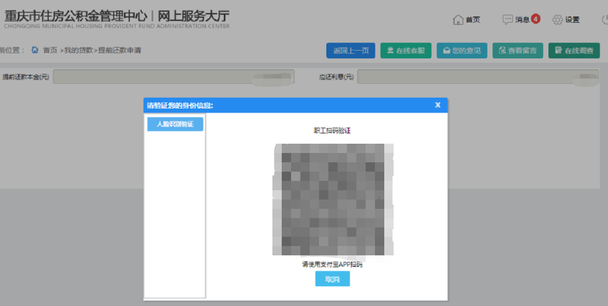Click the home icon in top navigation
This screenshot has width=608, height=306.
(x=458, y=20)
